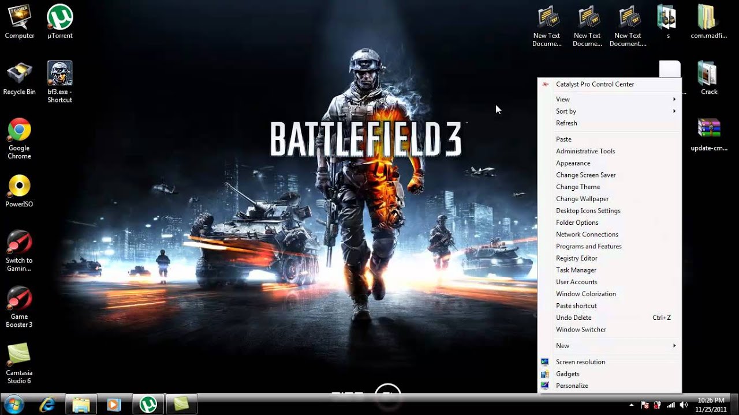Open Catalyst Pro Control Center entry
Image resolution: width=739 pixels, height=415 pixels.
(609, 84)
